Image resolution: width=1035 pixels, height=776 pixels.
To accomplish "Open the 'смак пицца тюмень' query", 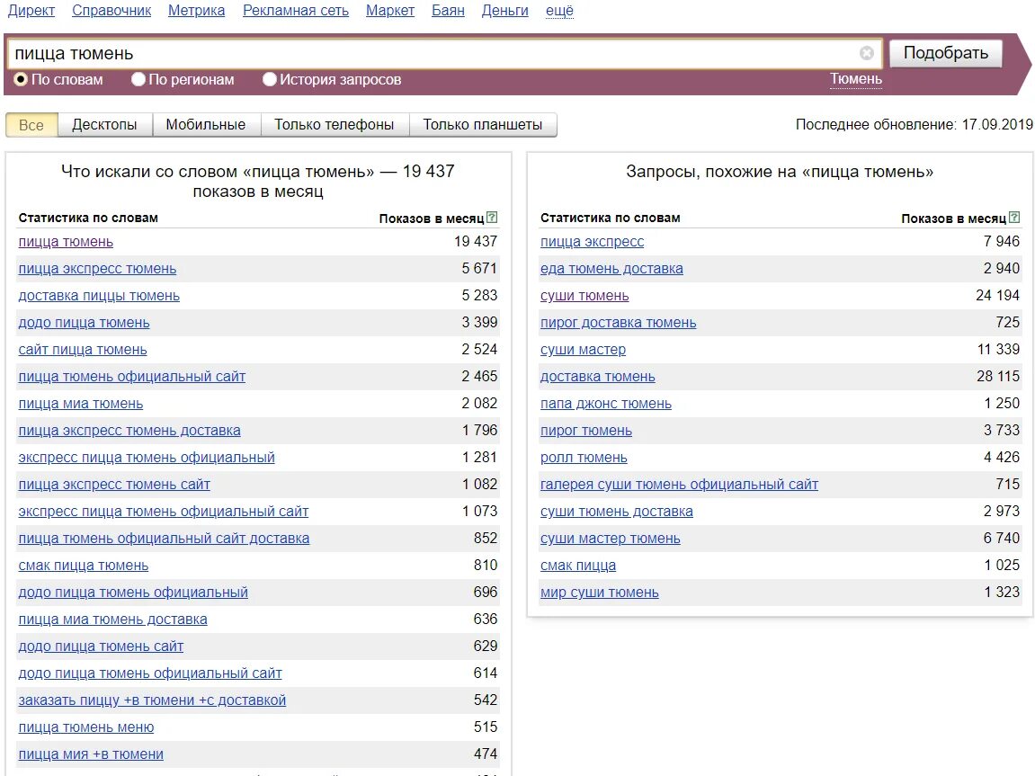I will click(83, 566).
